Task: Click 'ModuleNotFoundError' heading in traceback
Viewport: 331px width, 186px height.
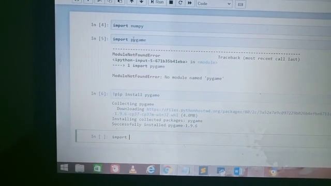Action: pos(136,55)
